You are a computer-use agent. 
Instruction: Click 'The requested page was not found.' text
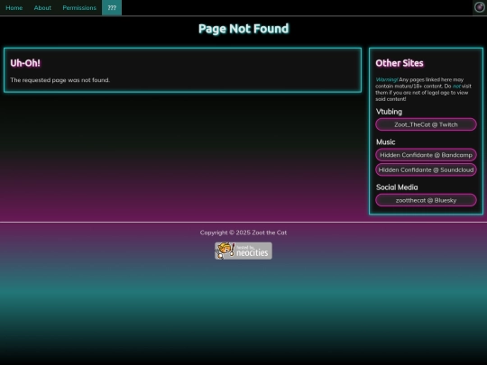tap(60, 80)
